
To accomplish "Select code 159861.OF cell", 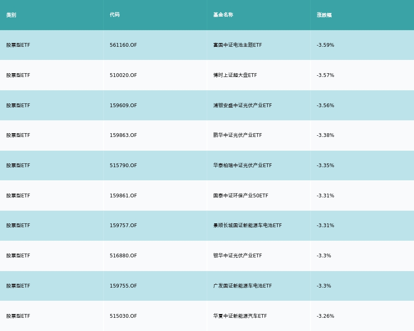I will point(123,196).
